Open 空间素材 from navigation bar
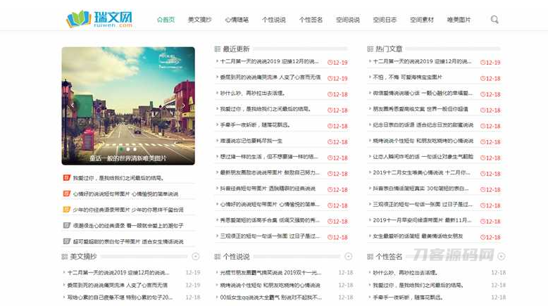The image size is (548, 306). coord(422,20)
